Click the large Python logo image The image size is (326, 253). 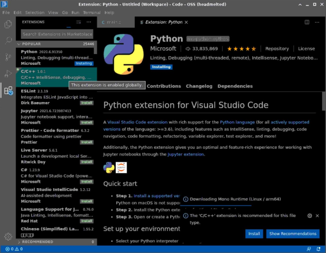(x=124, y=55)
